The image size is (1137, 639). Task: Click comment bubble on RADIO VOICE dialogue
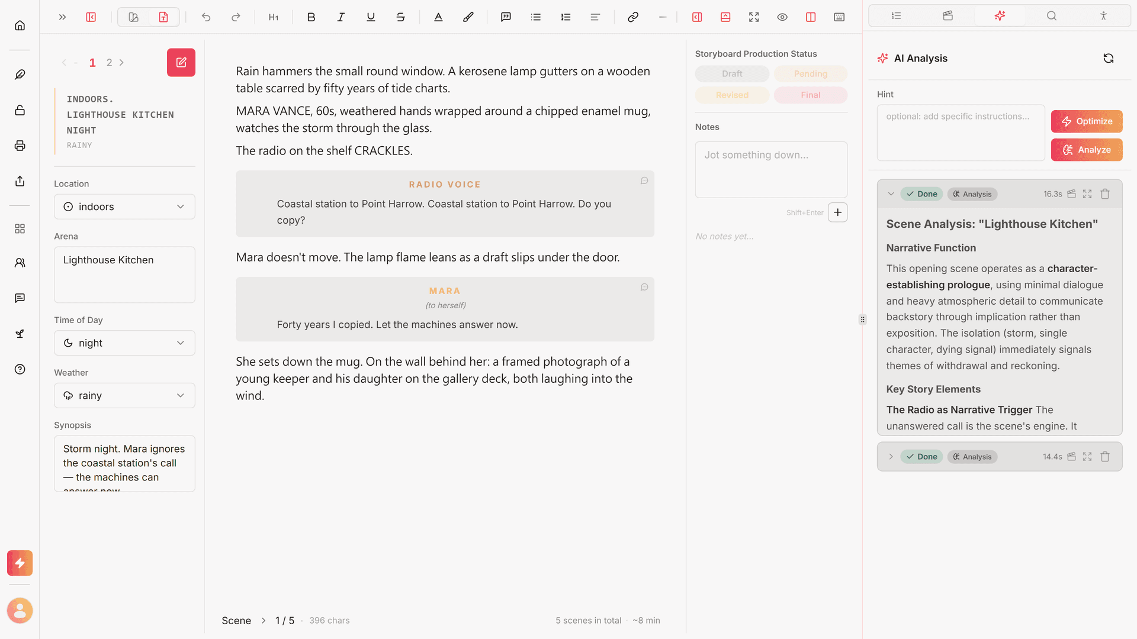click(644, 180)
